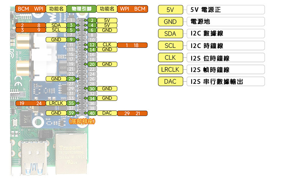Click the green pin 39 label
The width and height of the screenshot is (287, 179).
(71, 113)
